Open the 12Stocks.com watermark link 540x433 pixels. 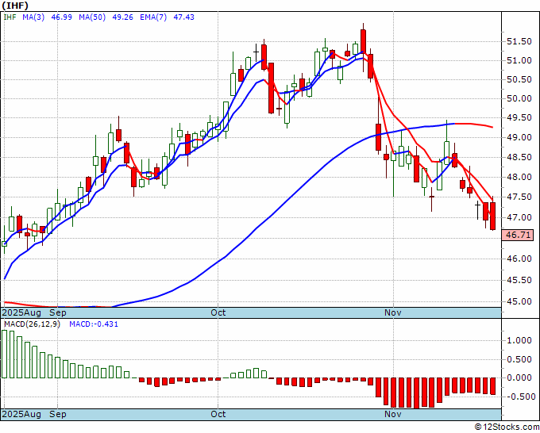(x=507, y=427)
